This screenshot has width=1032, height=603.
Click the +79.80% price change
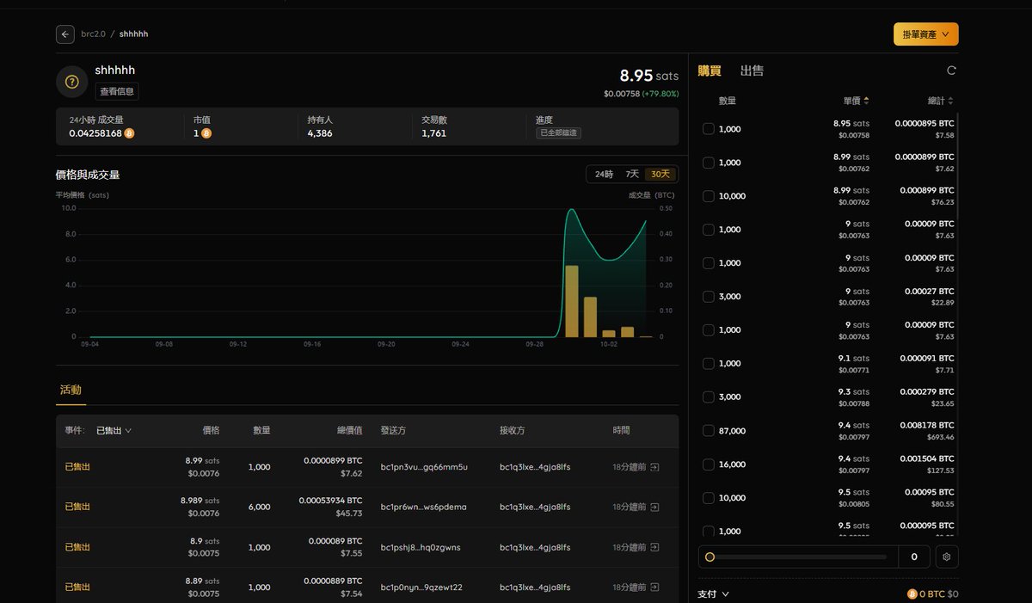(660, 94)
